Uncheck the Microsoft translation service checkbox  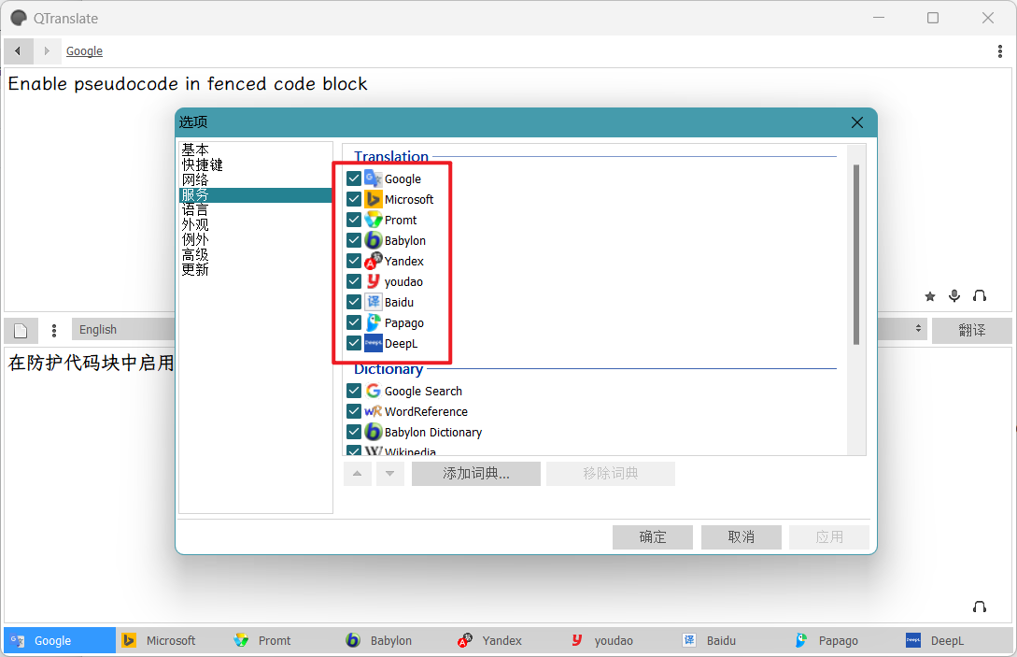pos(354,199)
